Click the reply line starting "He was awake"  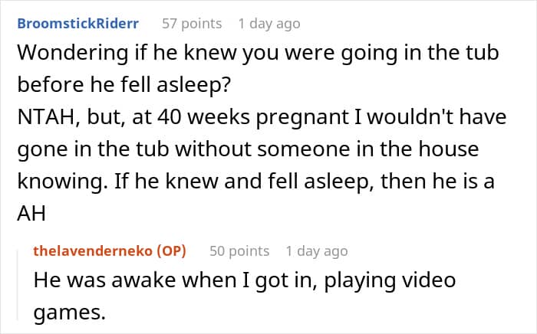coord(245,280)
